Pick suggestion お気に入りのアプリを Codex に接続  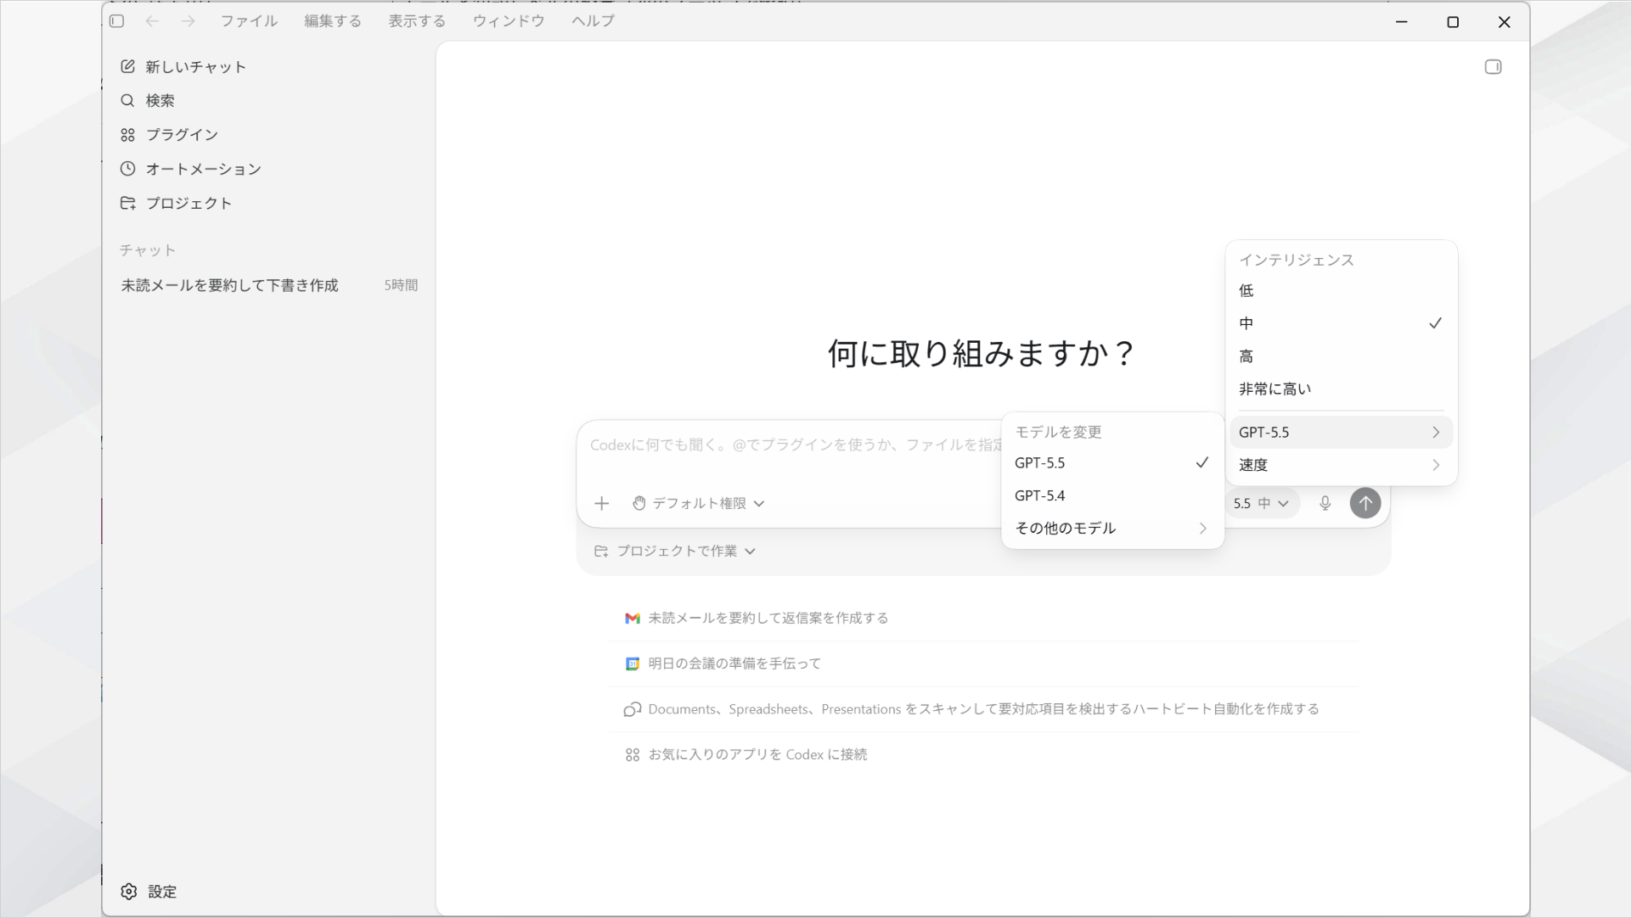tap(983, 754)
